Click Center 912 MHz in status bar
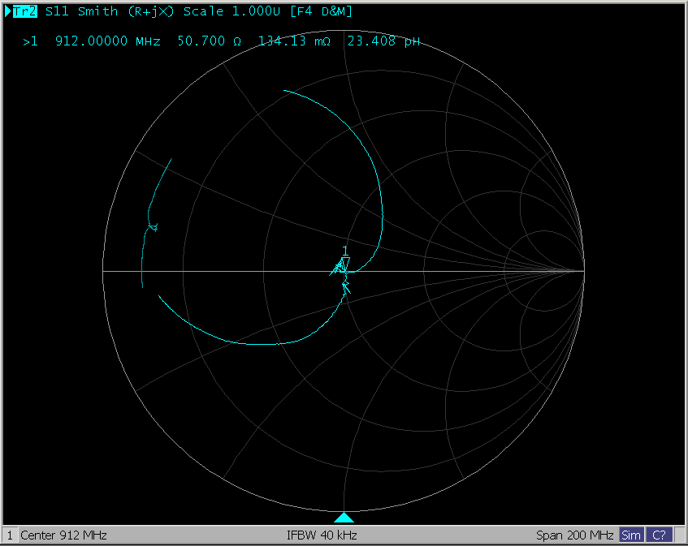The width and height of the screenshot is (688, 546). (63, 535)
